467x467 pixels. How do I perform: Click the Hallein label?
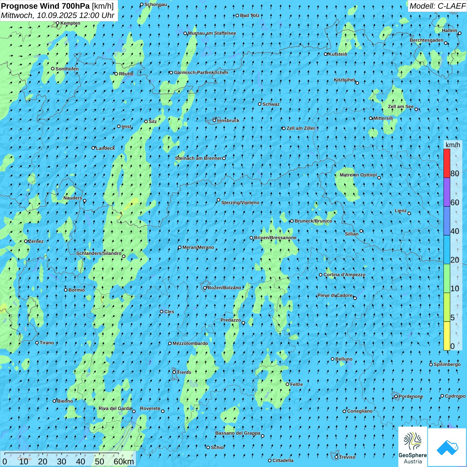pyautogui.click(x=449, y=30)
